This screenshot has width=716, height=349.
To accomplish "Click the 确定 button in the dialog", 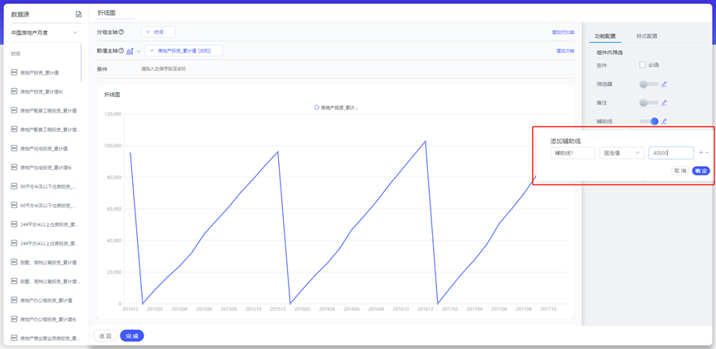I will click(701, 171).
